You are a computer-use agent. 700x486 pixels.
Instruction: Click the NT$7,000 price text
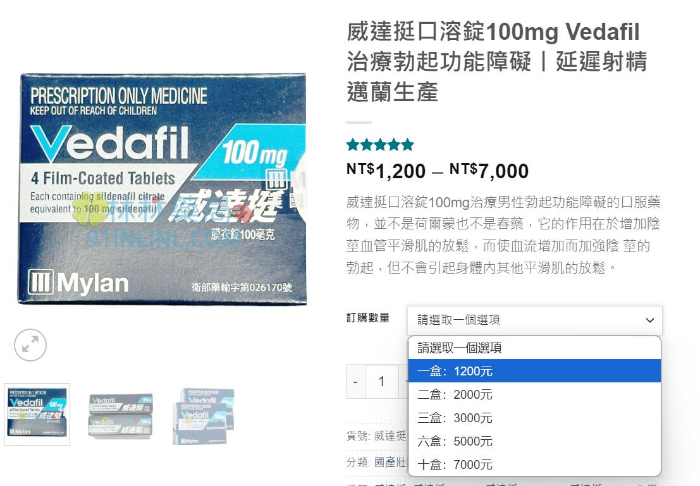pos(489,171)
